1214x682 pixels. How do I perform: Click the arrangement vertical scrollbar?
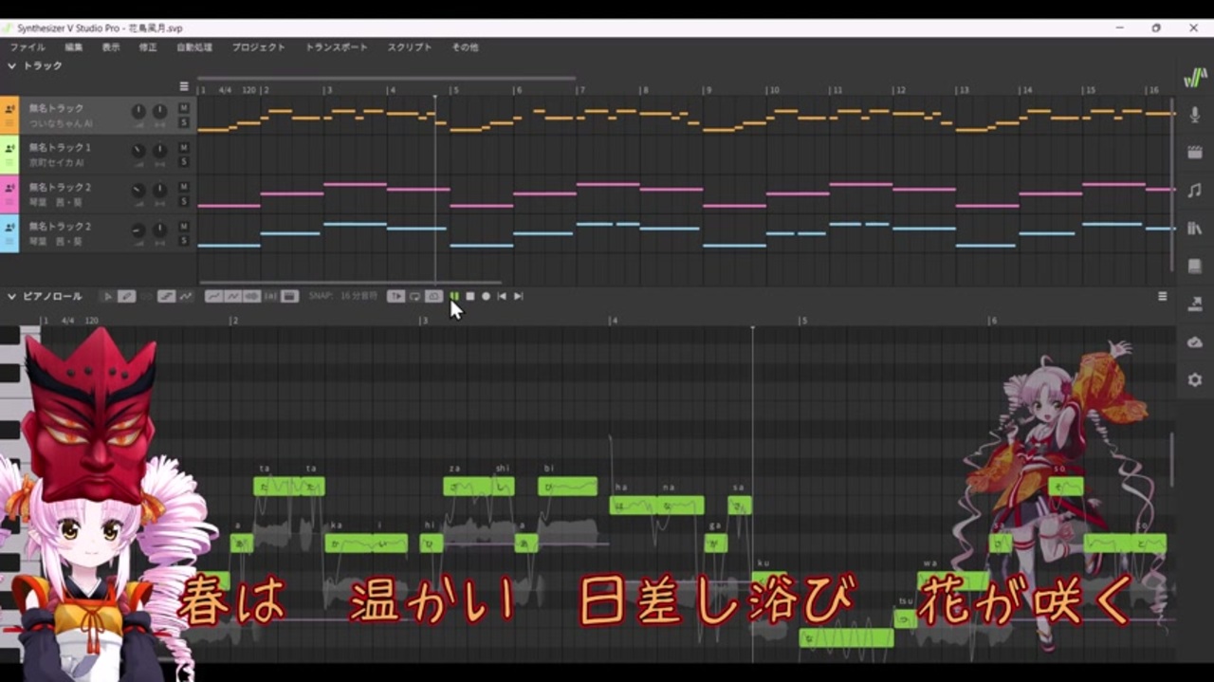coord(1173,183)
